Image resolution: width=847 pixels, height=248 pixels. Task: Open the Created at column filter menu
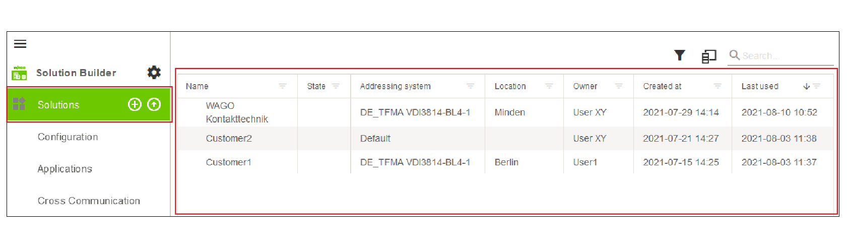(x=718, y=86)
